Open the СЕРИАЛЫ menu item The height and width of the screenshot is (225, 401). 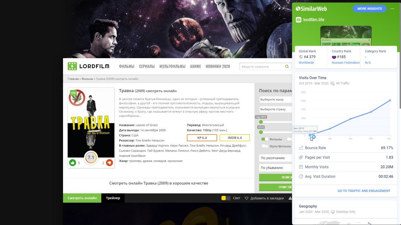(x=147, y=66)
